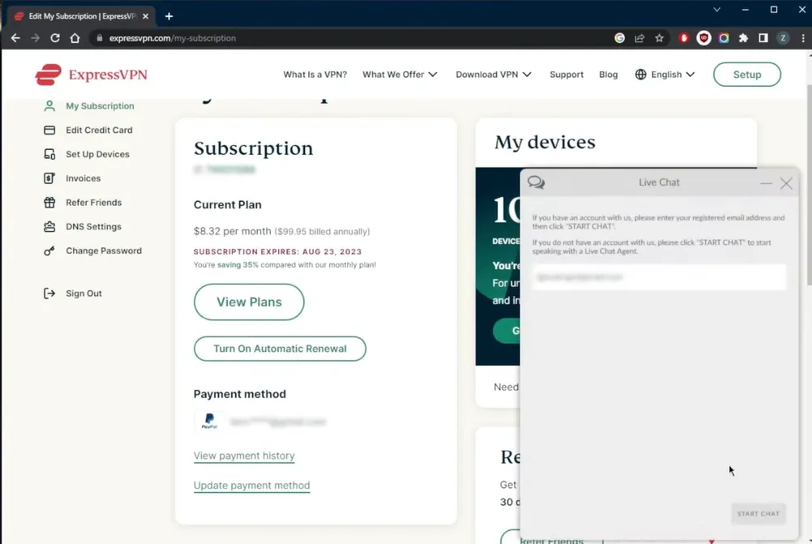Click the colorful circle extension icon
The width and height of the screenshot is (812, 544).
point(724,38)
